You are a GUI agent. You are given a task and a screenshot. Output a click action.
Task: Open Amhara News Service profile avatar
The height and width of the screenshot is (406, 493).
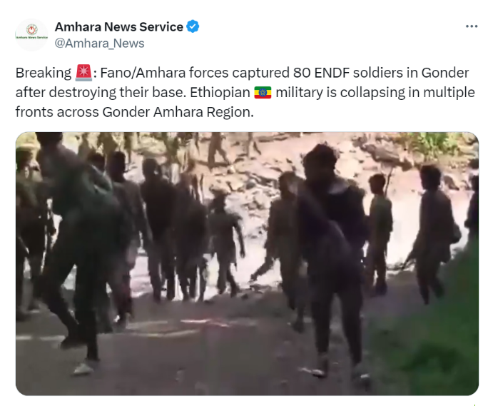(31, 34)
